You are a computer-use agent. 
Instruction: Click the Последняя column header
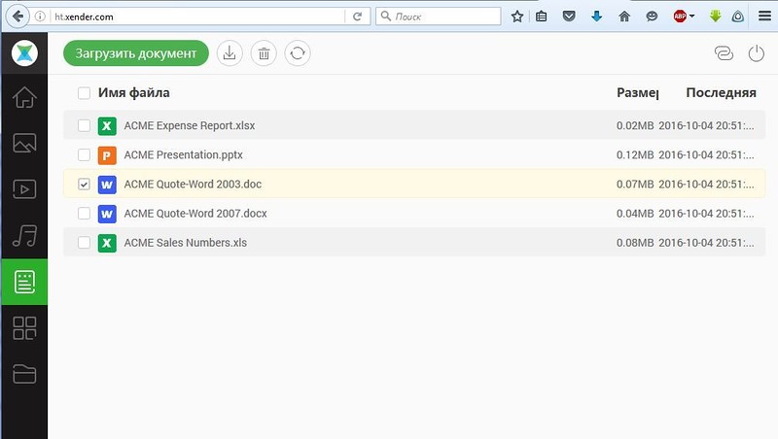pyautogui.click(x=721, y=92)
